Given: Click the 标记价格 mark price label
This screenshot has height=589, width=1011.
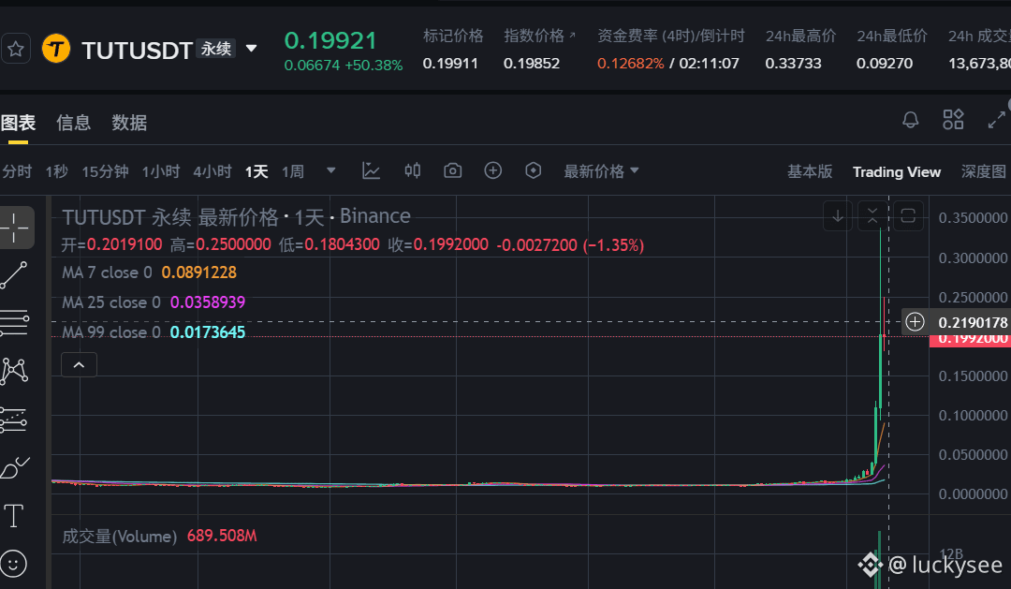Looking at the screenshot, I should click(453, 36).
